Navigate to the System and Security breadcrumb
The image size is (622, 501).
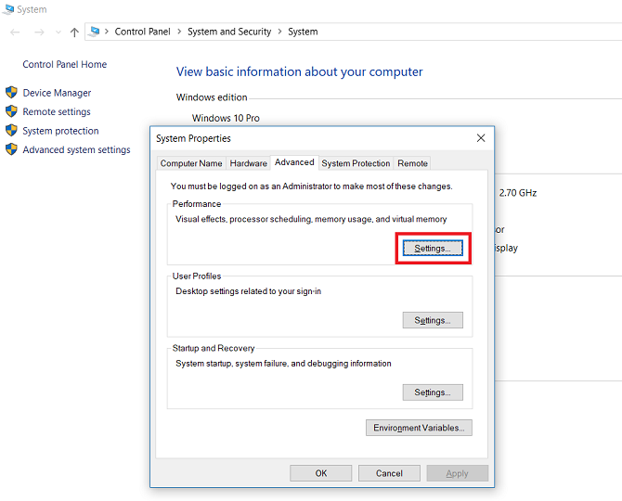tap(229, 32)
